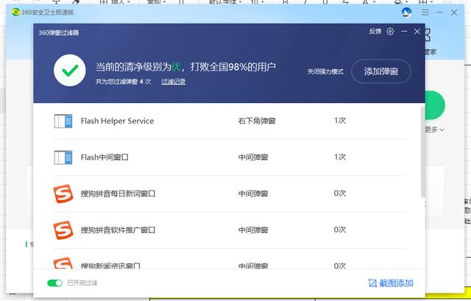Screen dimensions: 471x301
Task: Open the settings gear in popup filter
Action: point(391,32)
